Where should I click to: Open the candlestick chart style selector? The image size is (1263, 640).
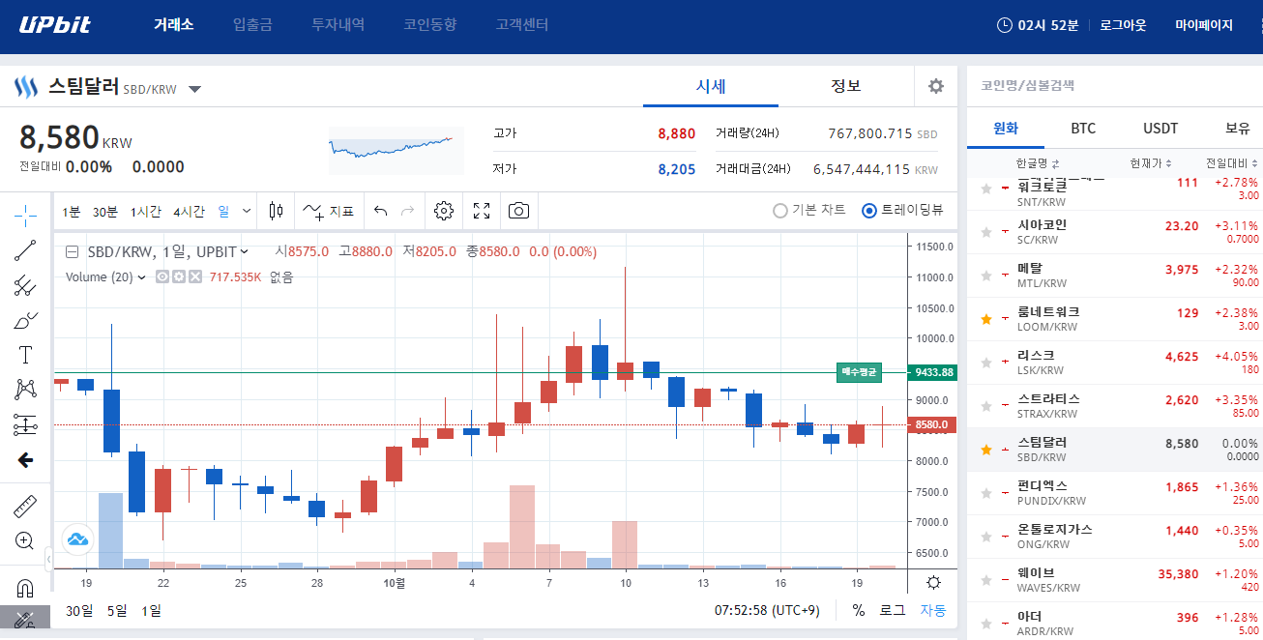click(277, 211)
